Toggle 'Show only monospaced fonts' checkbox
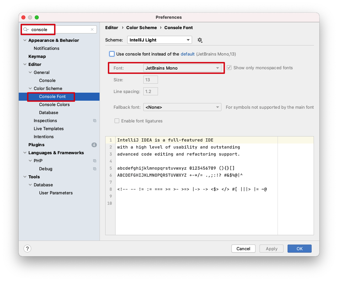Viewport: 338px width, 281px height. tap(229, 68)
